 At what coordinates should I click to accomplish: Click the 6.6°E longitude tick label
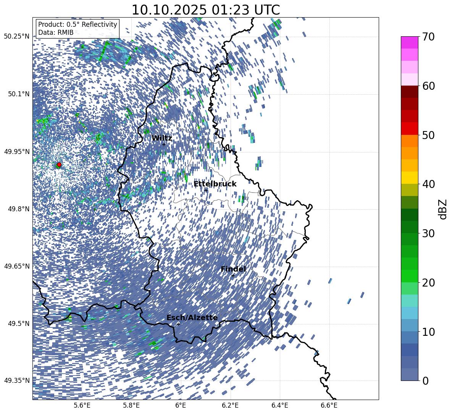pyautogui.click(x=329, y=405)
